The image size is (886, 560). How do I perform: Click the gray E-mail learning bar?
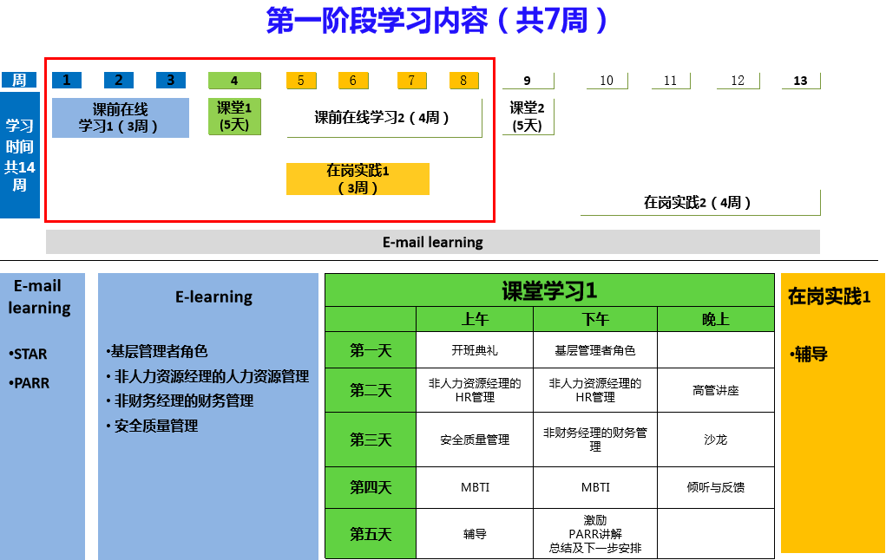pyautogui.click(x=432, y=242)
